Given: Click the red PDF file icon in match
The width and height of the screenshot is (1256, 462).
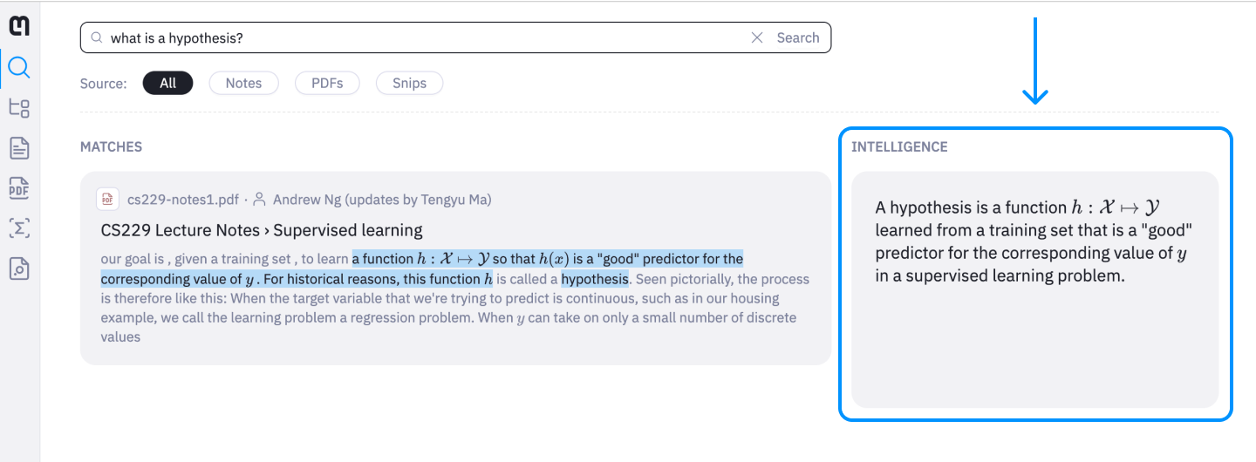Looking at the screenshot, I should 107,200.
